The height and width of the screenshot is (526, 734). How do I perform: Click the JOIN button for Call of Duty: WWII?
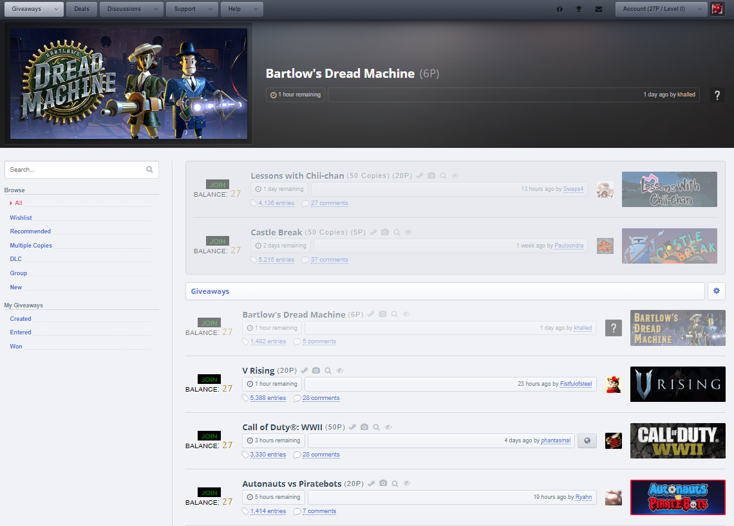pyautogui.click(x=209, y=436)
